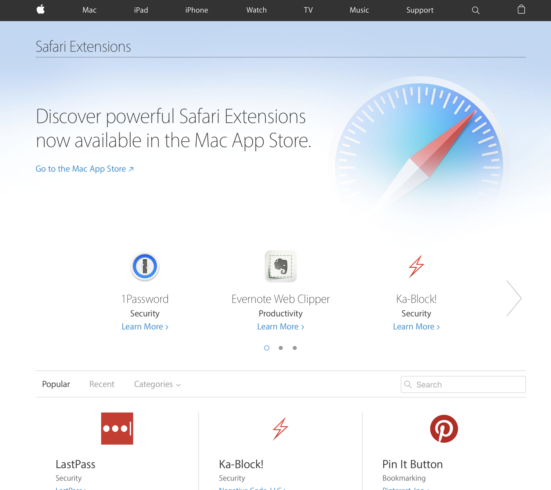Screen dimensions: 551x490
Task: Open the search magnifier in the top navigation
Action: tap(475, 10)
